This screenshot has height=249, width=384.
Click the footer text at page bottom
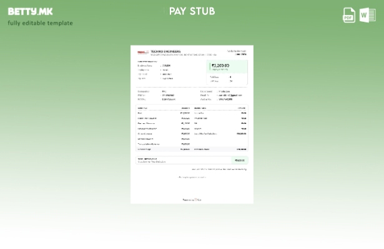click(x=192, y=200)
